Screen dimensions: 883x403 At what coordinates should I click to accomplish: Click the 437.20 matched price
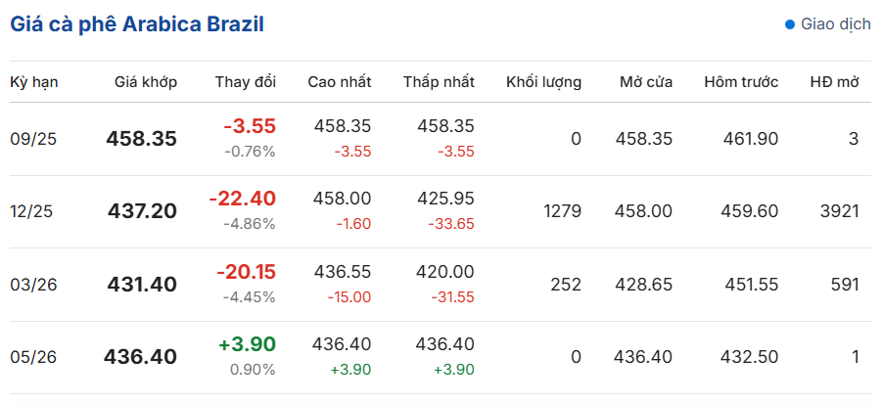coord(142,211)
